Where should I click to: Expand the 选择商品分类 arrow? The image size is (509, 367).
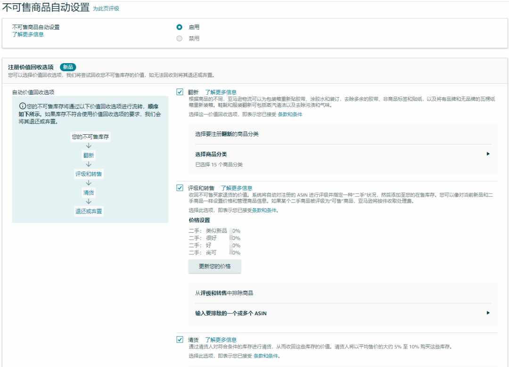488,154
